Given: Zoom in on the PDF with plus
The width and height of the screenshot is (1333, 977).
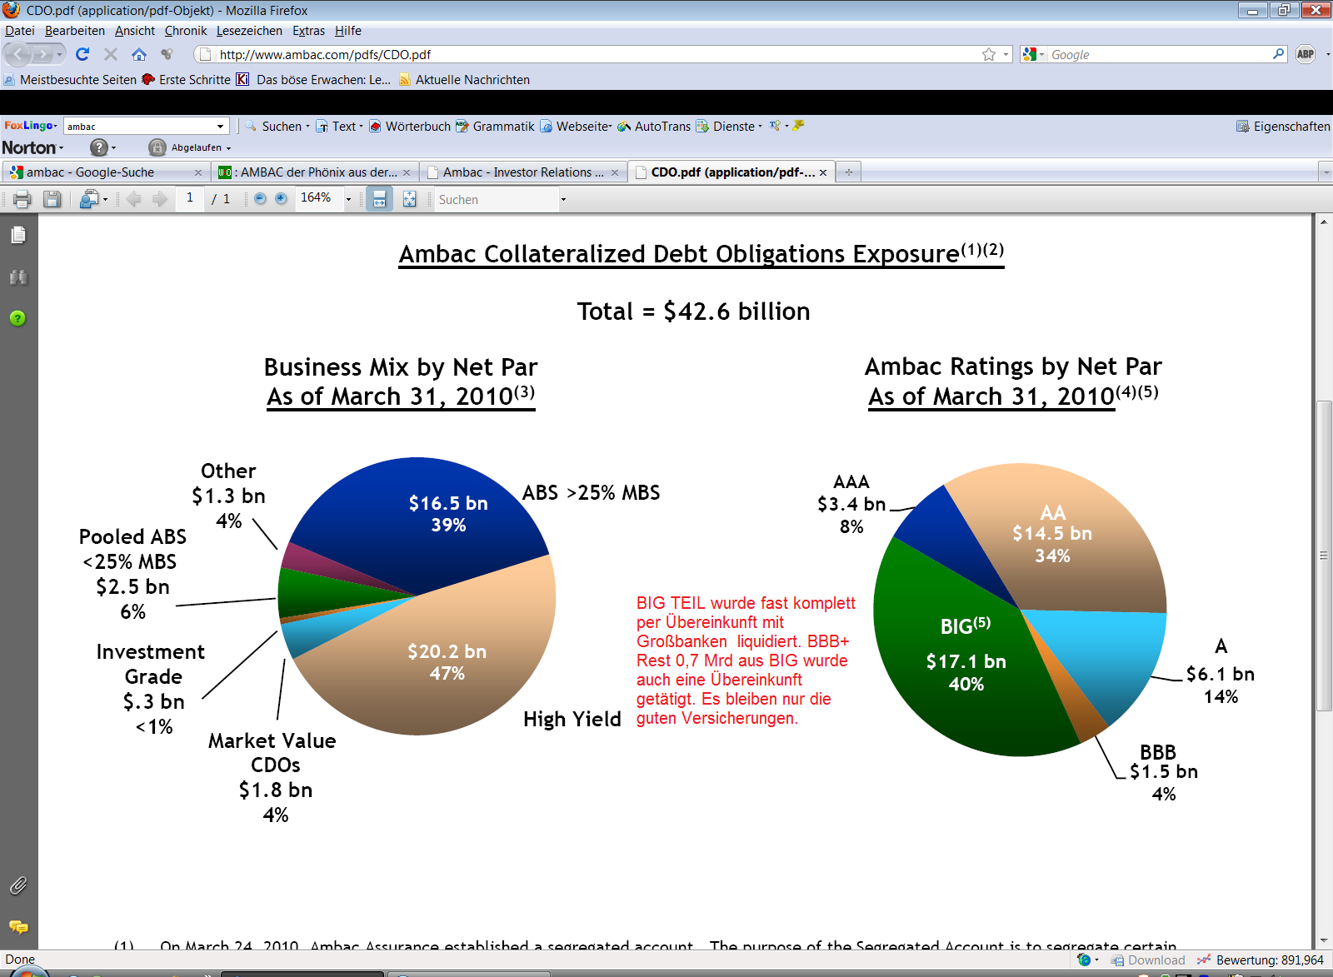Looking at the screenshot, I should [x=281, y=198].
